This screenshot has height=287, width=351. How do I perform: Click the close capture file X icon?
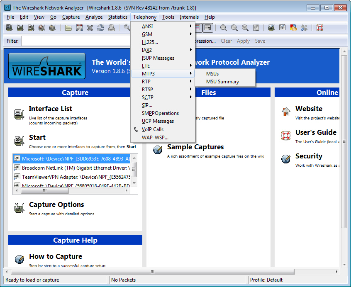(90, 28)
